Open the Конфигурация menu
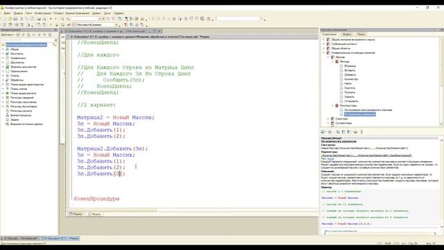This screenshot has width=444, height=250. [43, 13]
